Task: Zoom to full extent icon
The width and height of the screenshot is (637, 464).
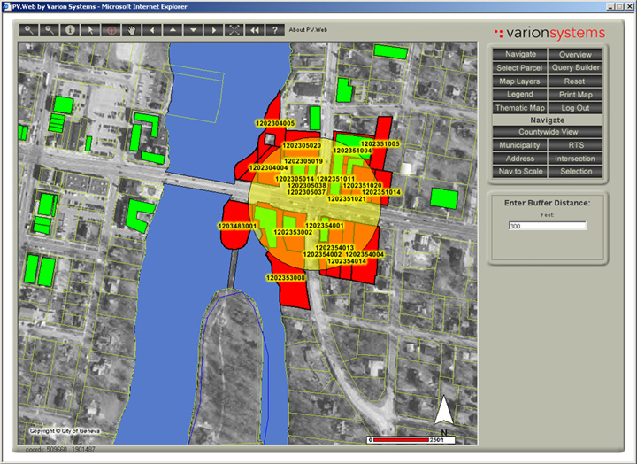Action: 234,30
